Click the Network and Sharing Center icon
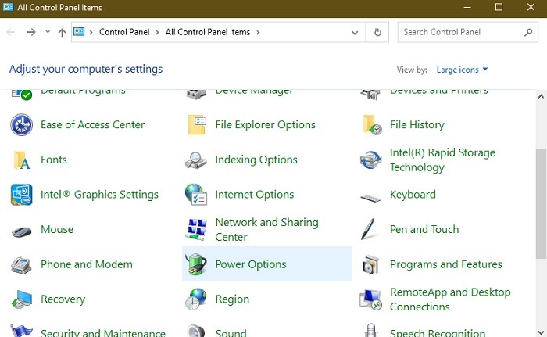The width and height of the screenshot is (547, 337). (196, 229)
